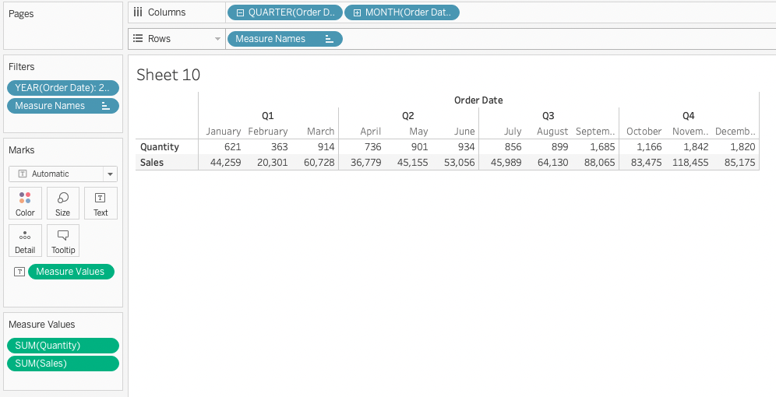Click the Q3 column header
Image resolution: width=776 pixels, height=397 pixels.
click(548, 115)
